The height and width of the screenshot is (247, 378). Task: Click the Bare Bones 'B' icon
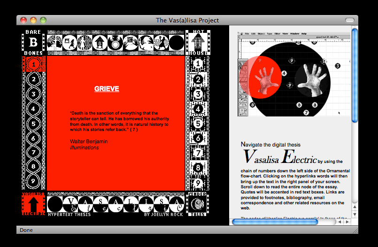[33, 42]
